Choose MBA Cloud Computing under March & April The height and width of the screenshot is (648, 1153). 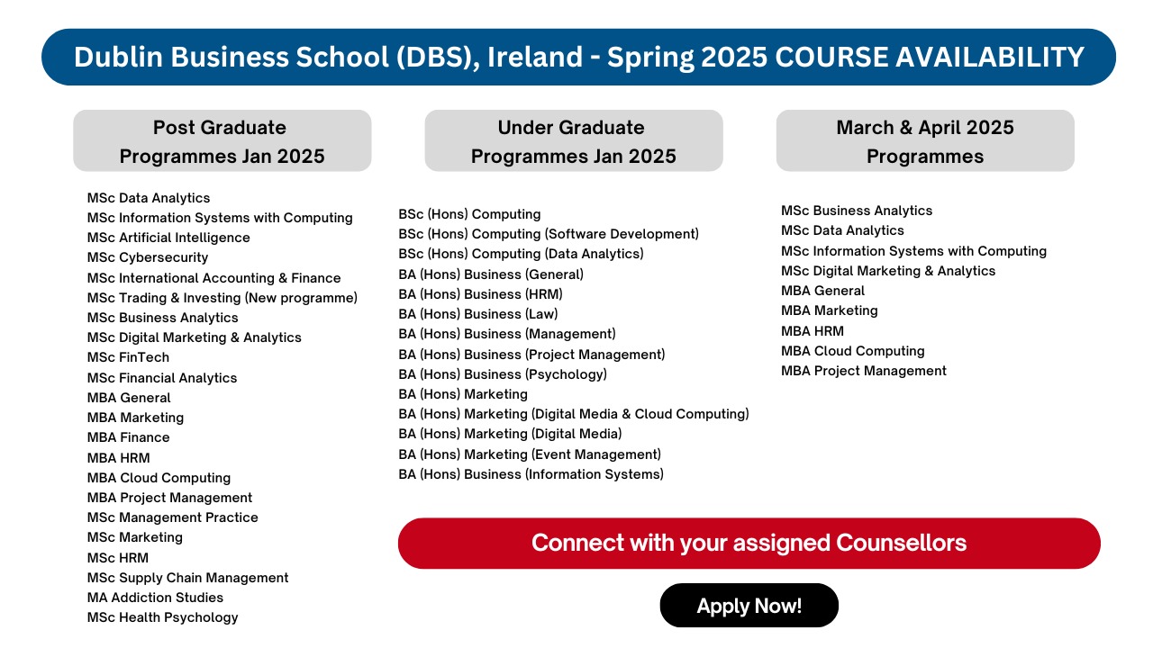click(x=853, y=351)
